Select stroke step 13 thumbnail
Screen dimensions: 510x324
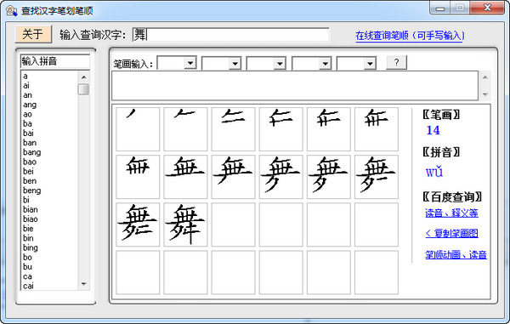[x=138, y=225]
